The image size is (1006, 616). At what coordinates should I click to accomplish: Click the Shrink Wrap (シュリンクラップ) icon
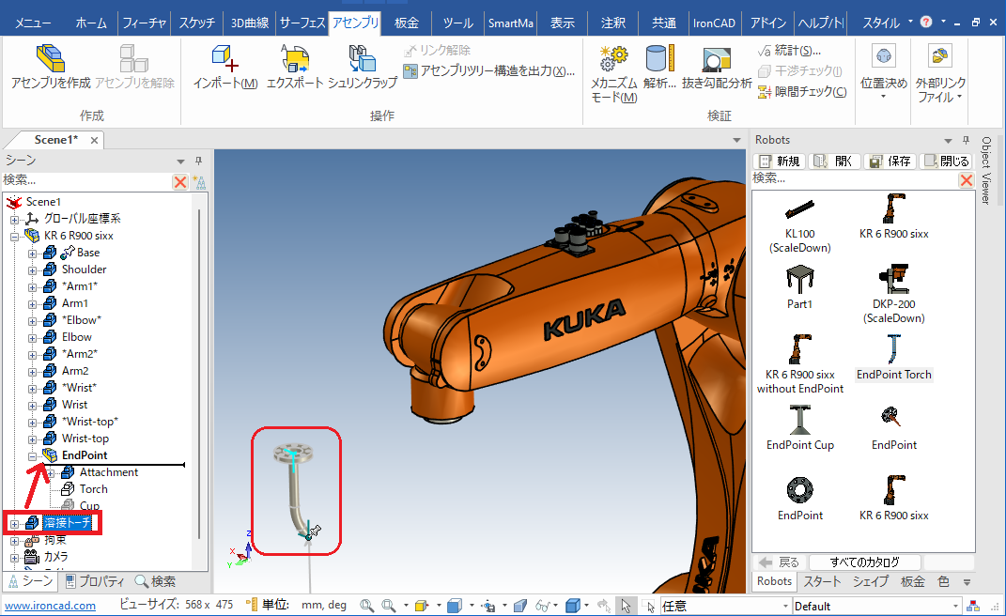[x=362, y=61]
